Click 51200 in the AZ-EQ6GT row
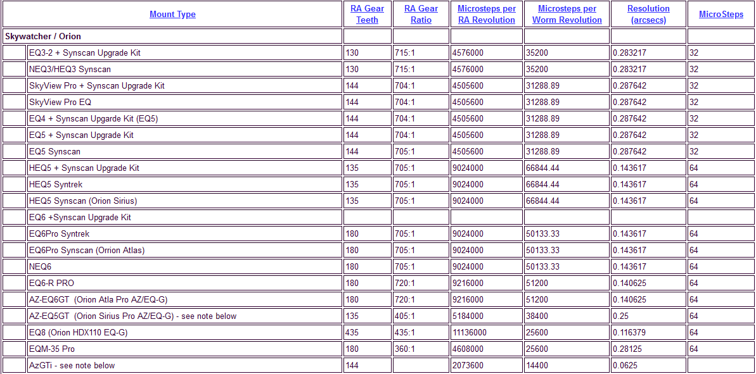Viewport: 756px width, 374px height. pyautogui.click(x=537, y=300)
